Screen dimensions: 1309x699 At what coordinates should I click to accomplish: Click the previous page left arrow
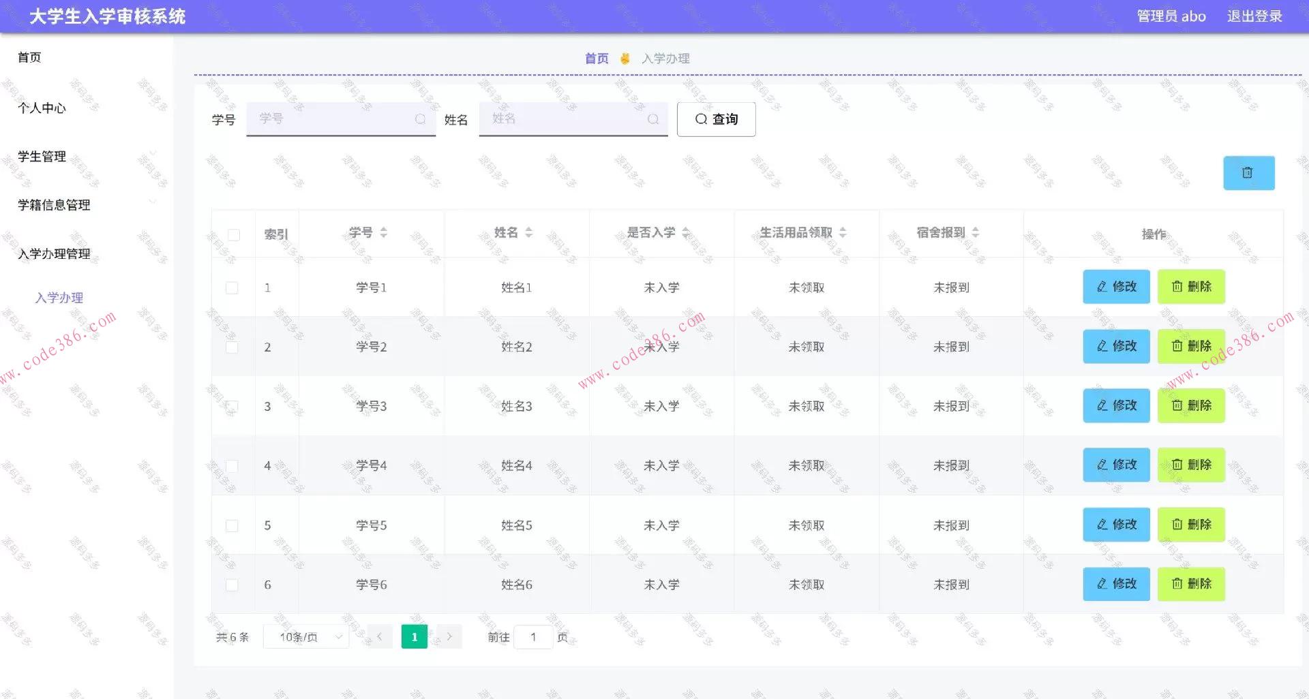[379, 636]
